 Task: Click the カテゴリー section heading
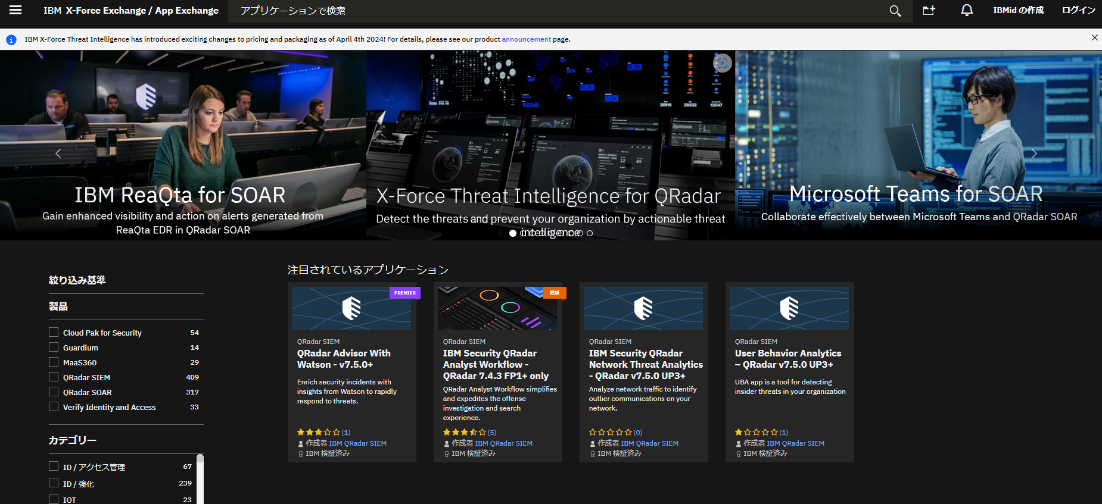click(73, 440)
